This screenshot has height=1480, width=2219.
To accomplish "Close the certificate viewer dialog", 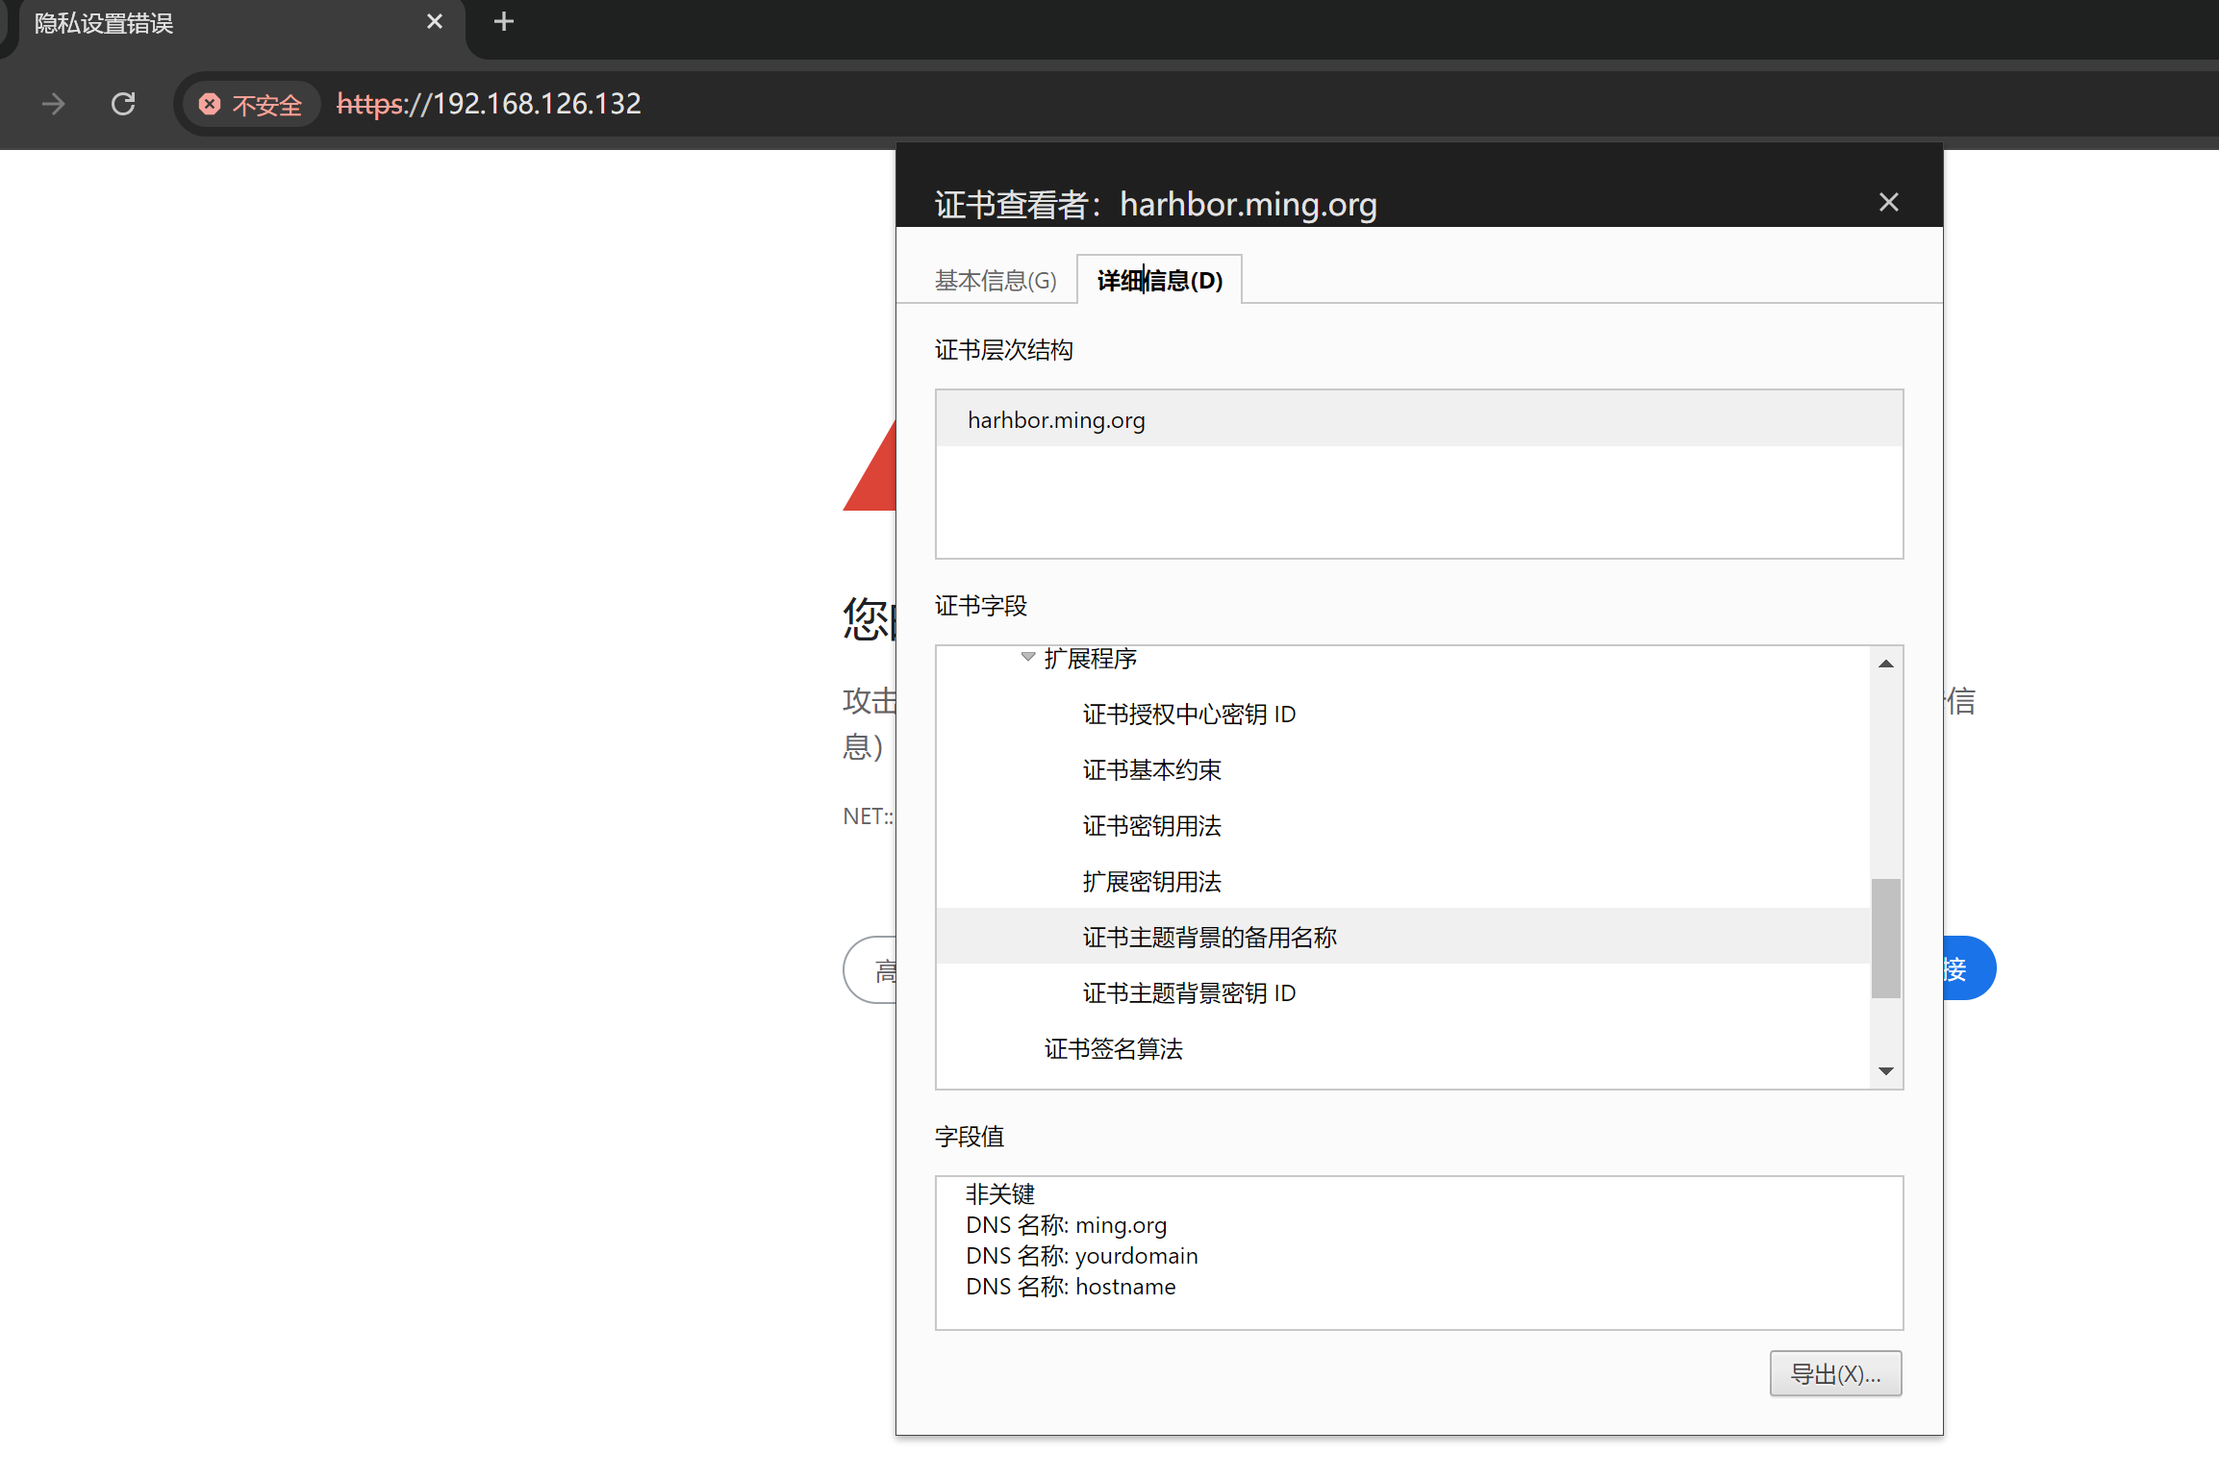I will (1888, 203).
